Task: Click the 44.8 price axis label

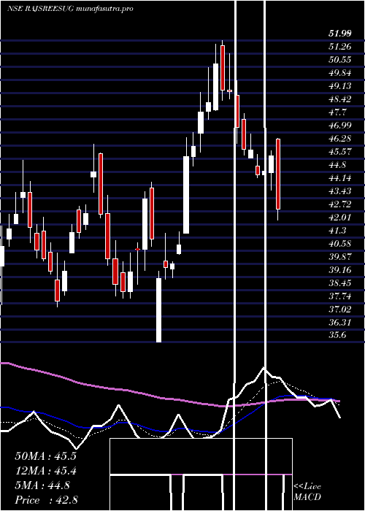Action: click(x=338, y=165)
